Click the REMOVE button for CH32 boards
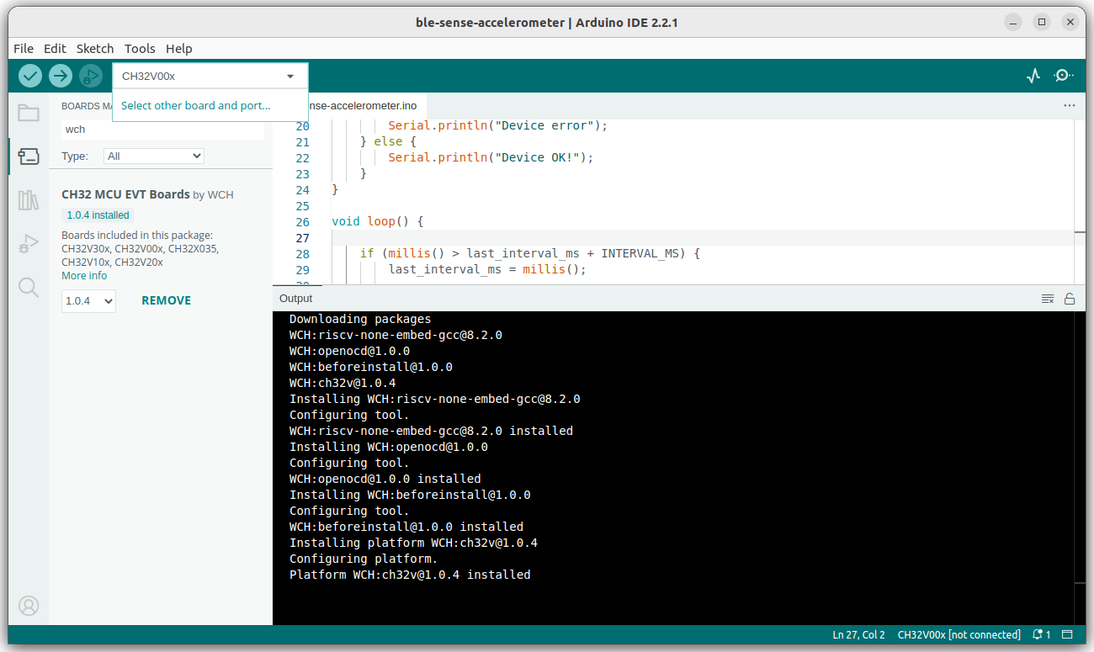Screen dimensions: 1094x652 click(x=166, y=300)
